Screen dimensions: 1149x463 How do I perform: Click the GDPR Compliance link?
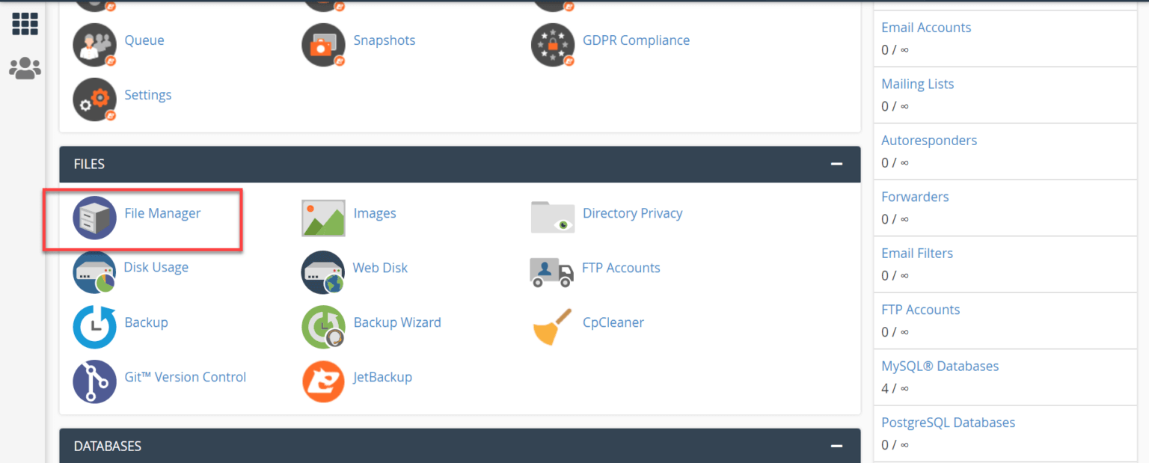(636, 40)
